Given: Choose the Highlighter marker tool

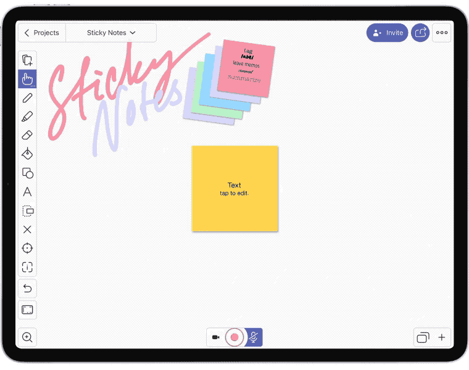Looking at the screenshot, I should click(x=27, y=117).
